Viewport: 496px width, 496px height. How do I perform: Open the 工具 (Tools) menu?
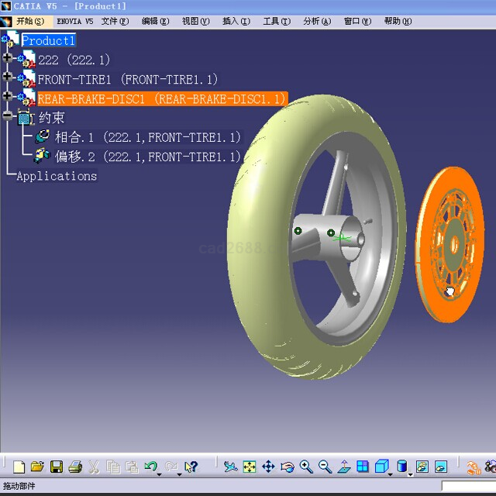tap(277, 22)
